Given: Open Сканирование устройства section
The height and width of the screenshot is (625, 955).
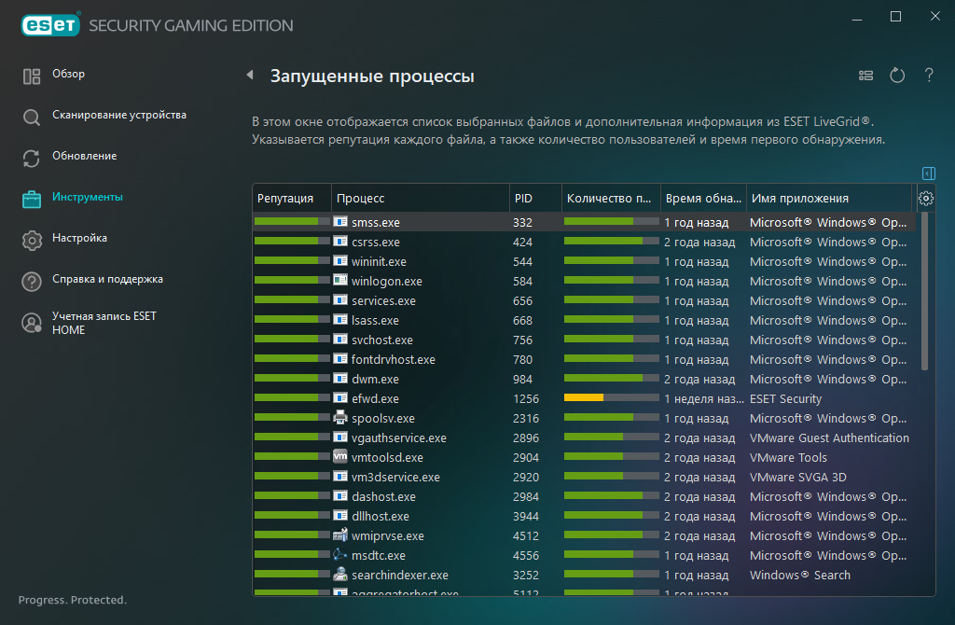Looking at the screenshot, I should point(118,115).
